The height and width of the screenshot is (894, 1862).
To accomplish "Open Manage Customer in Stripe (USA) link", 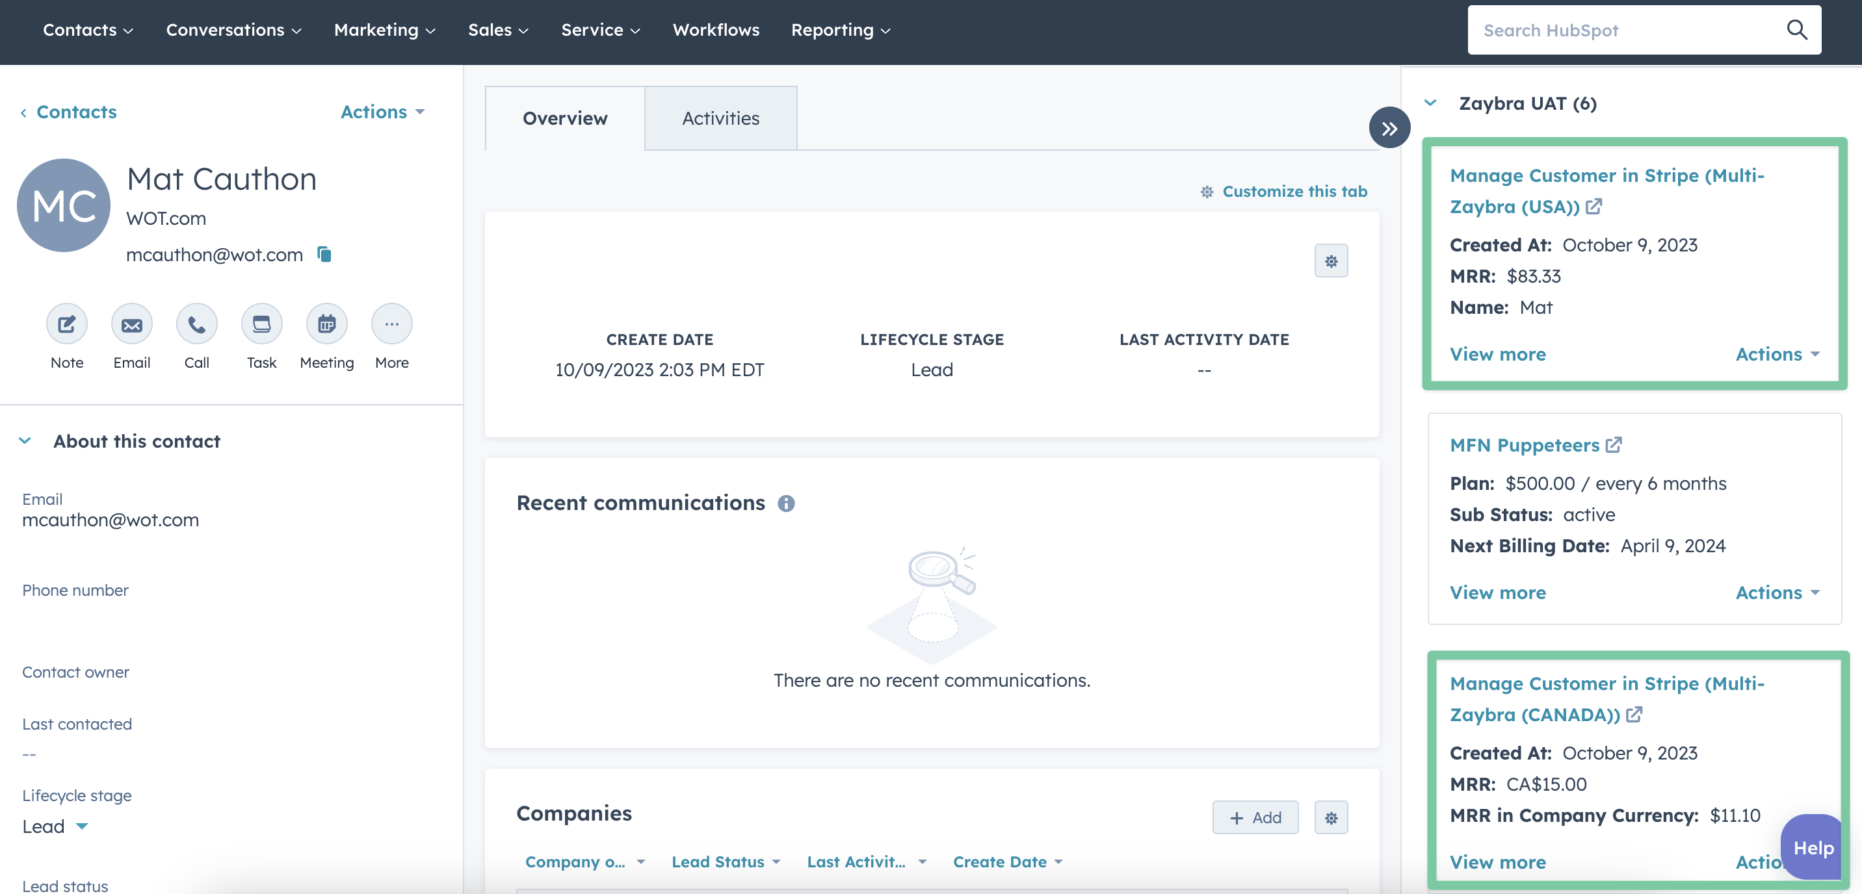I will [x=1606, y=190].
